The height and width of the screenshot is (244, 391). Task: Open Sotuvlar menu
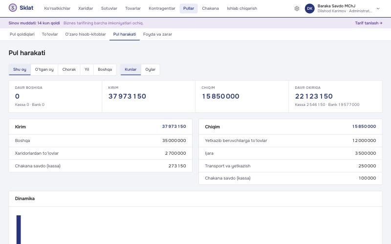[x=109, y=8]
